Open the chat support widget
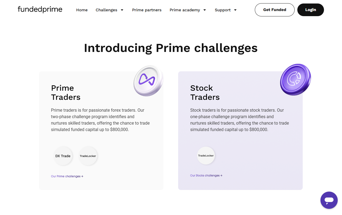 pos(329,200)
